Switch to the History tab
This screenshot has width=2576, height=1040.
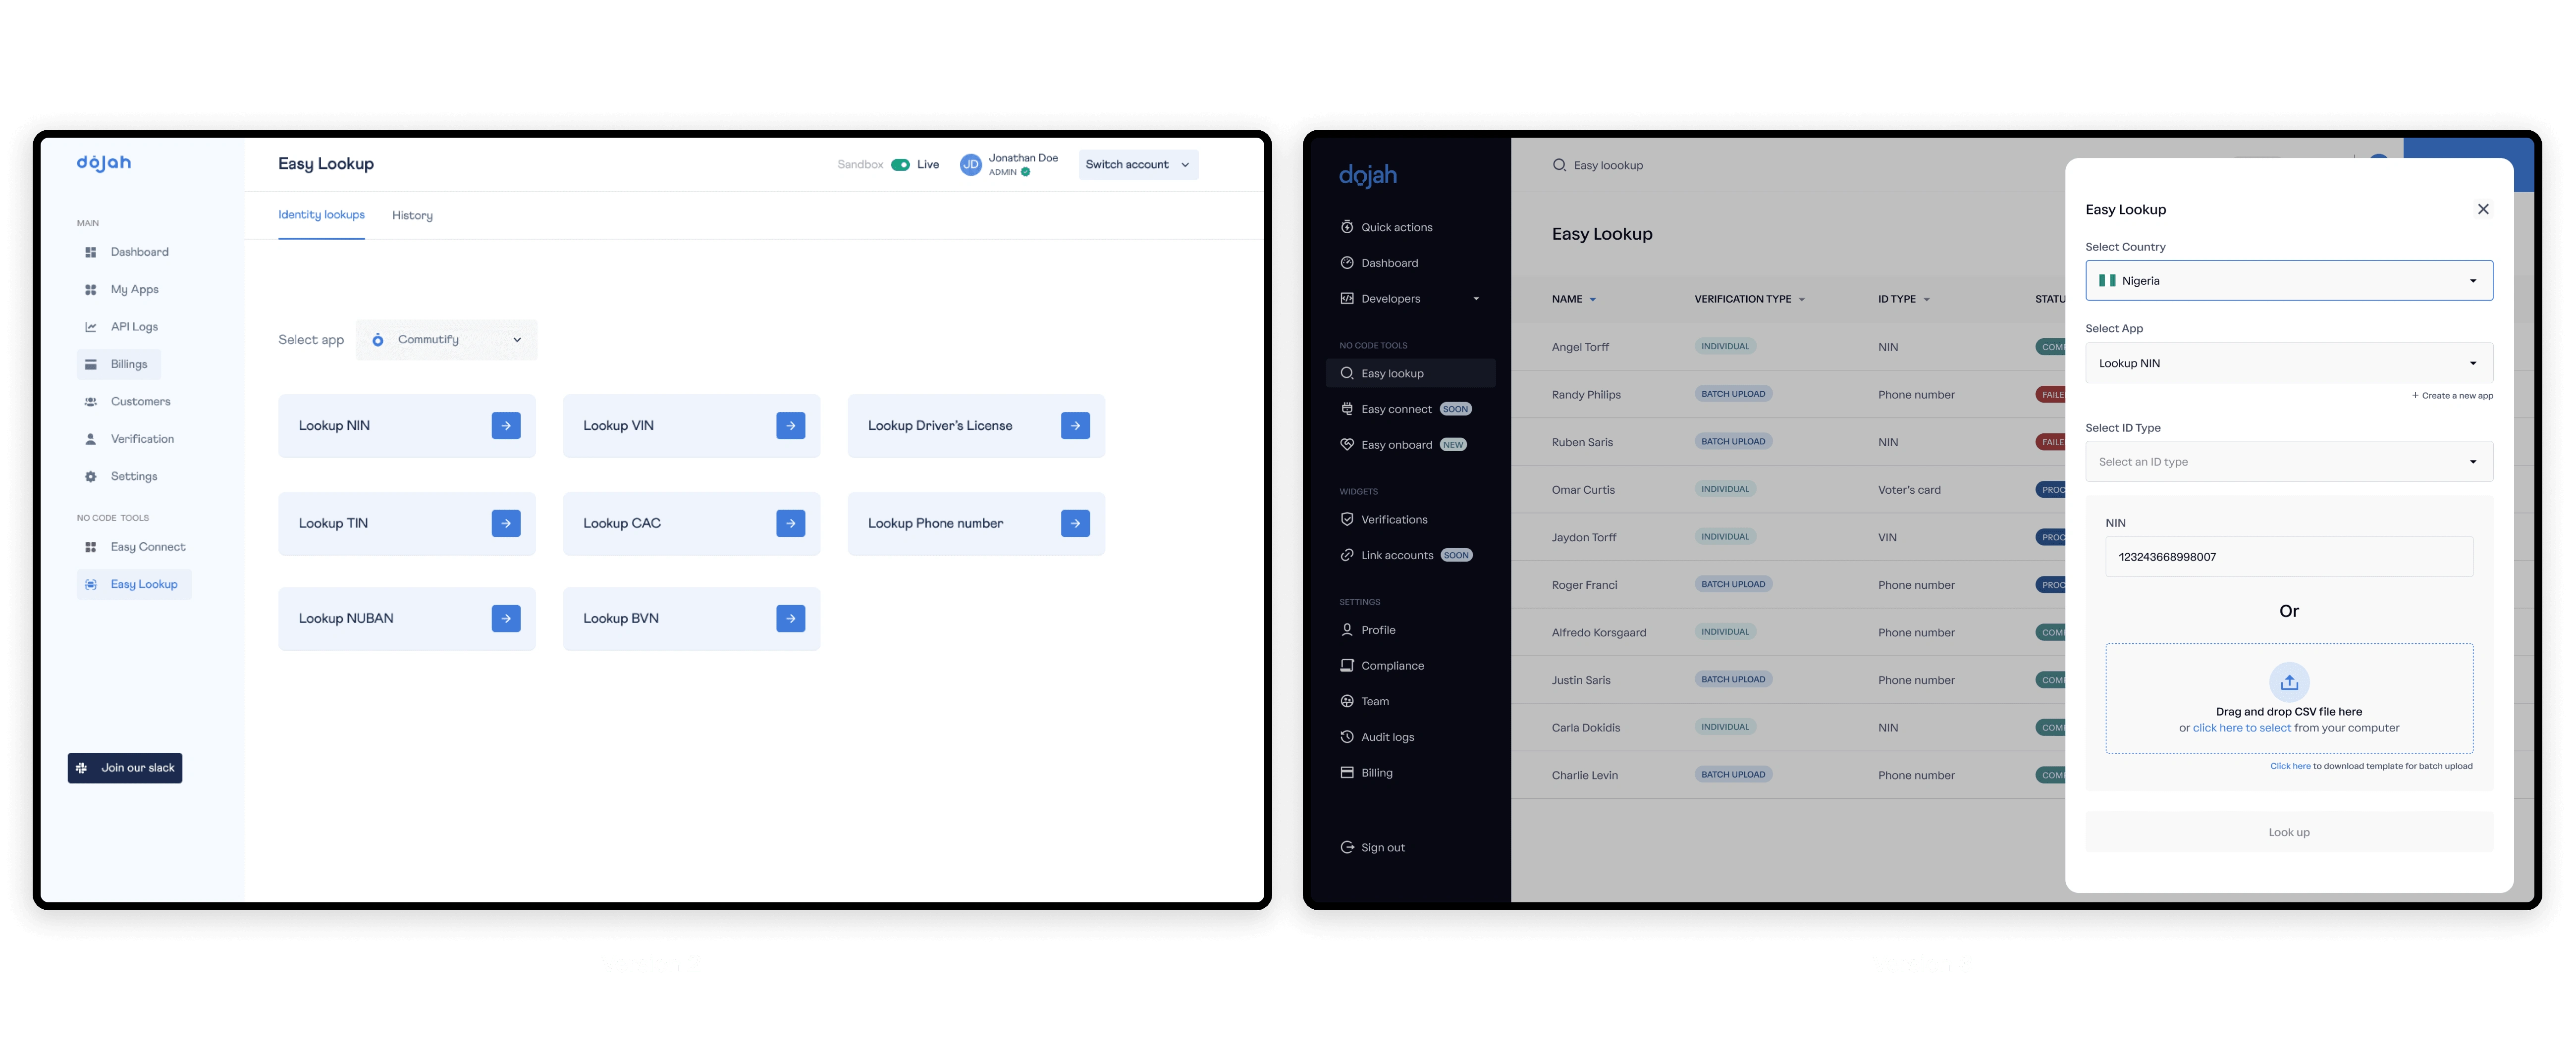pyautogui.click(x=412, y=216)
